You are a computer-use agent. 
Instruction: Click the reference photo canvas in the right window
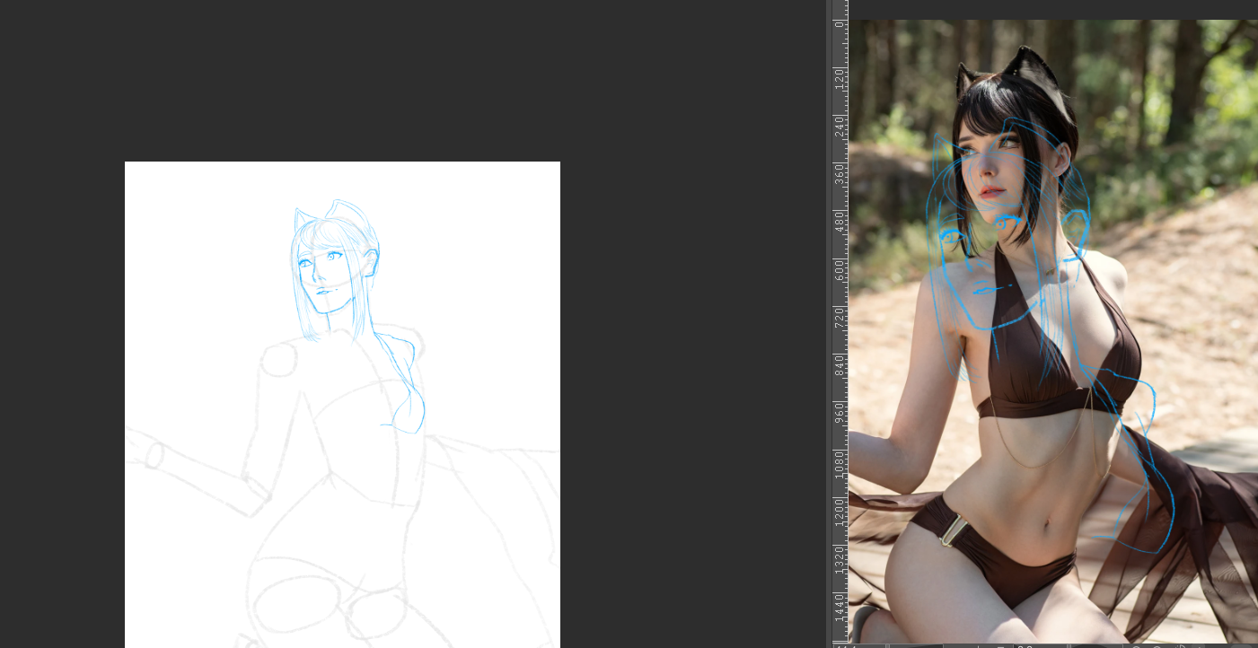coord(1053,331)
